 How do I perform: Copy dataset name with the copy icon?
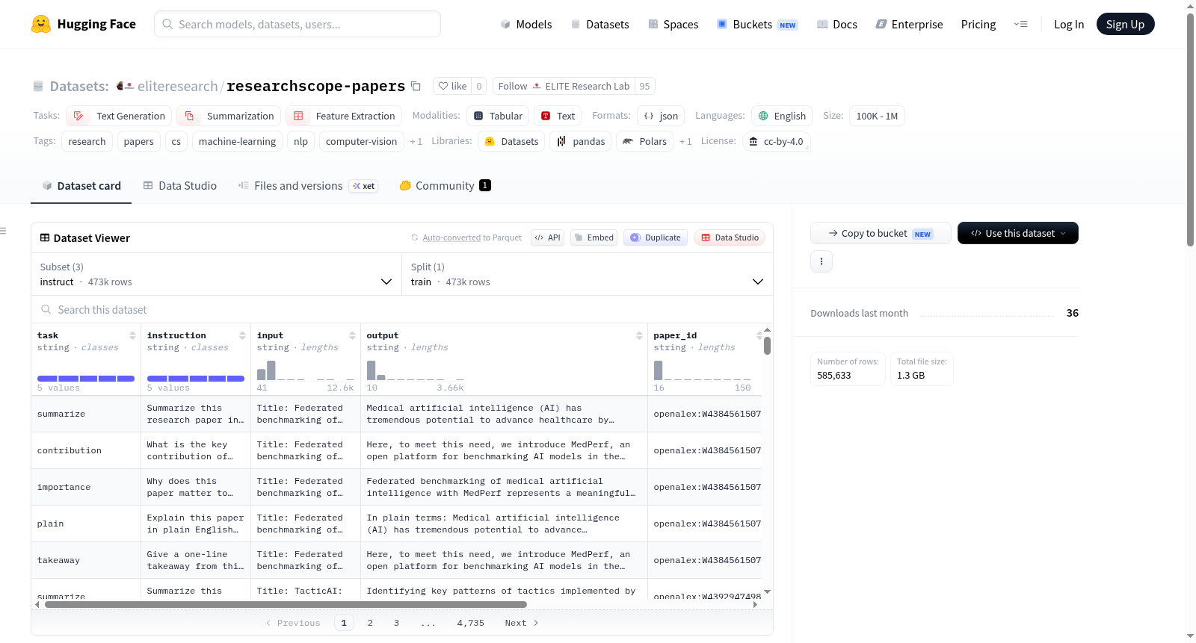pos(416,86)
